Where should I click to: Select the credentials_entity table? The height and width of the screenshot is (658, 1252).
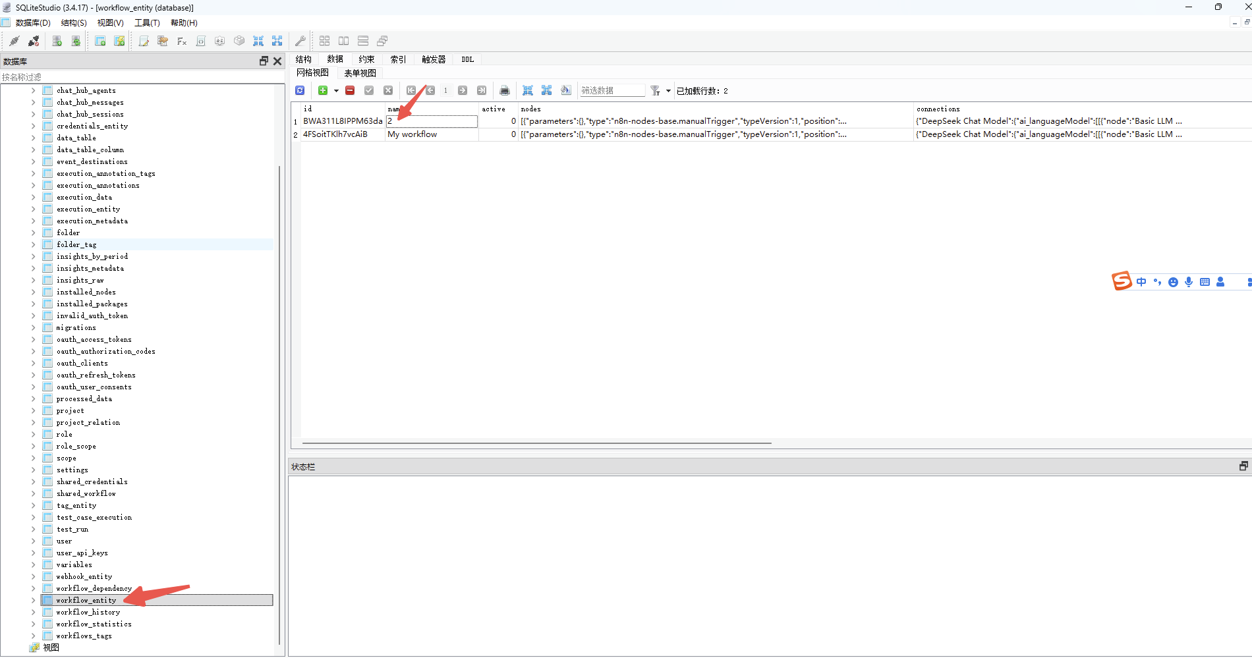[x=92, y=126]
